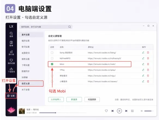Viewport: 159px width, 120px height.
Task: Click the xiaowo source URL text
Action: [x=103, y=81]
